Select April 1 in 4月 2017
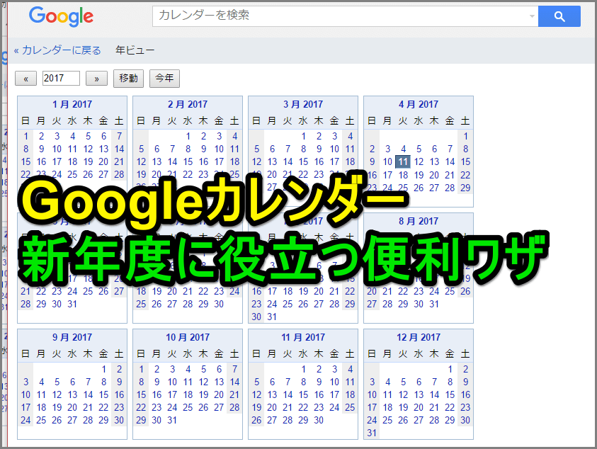This screenshot has height=449, width=597. pos(466,137)
